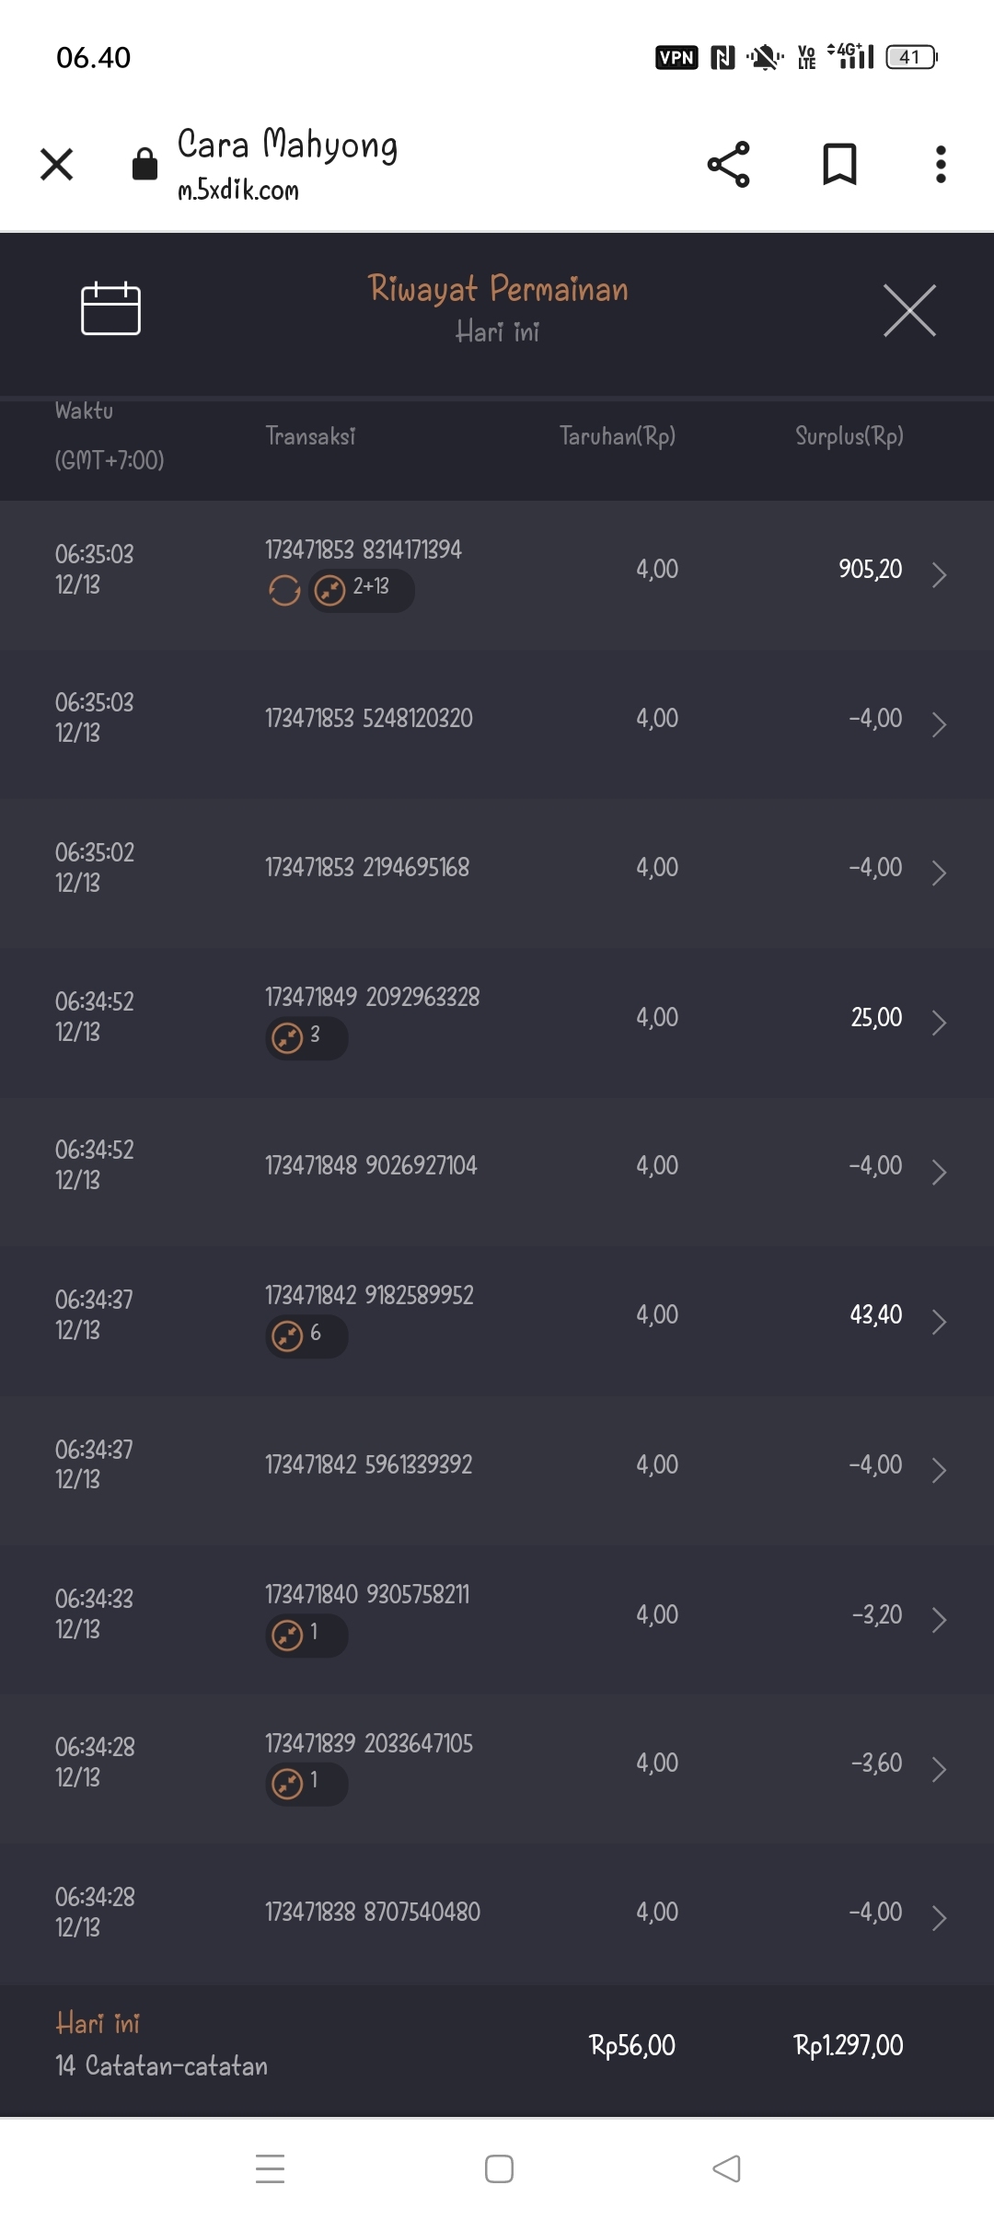Tap the free spin badge showing 6
Screen dimensions: 994x2220
306,1335
